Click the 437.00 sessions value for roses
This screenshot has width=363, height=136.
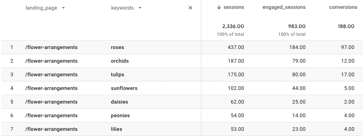point(236,47)
